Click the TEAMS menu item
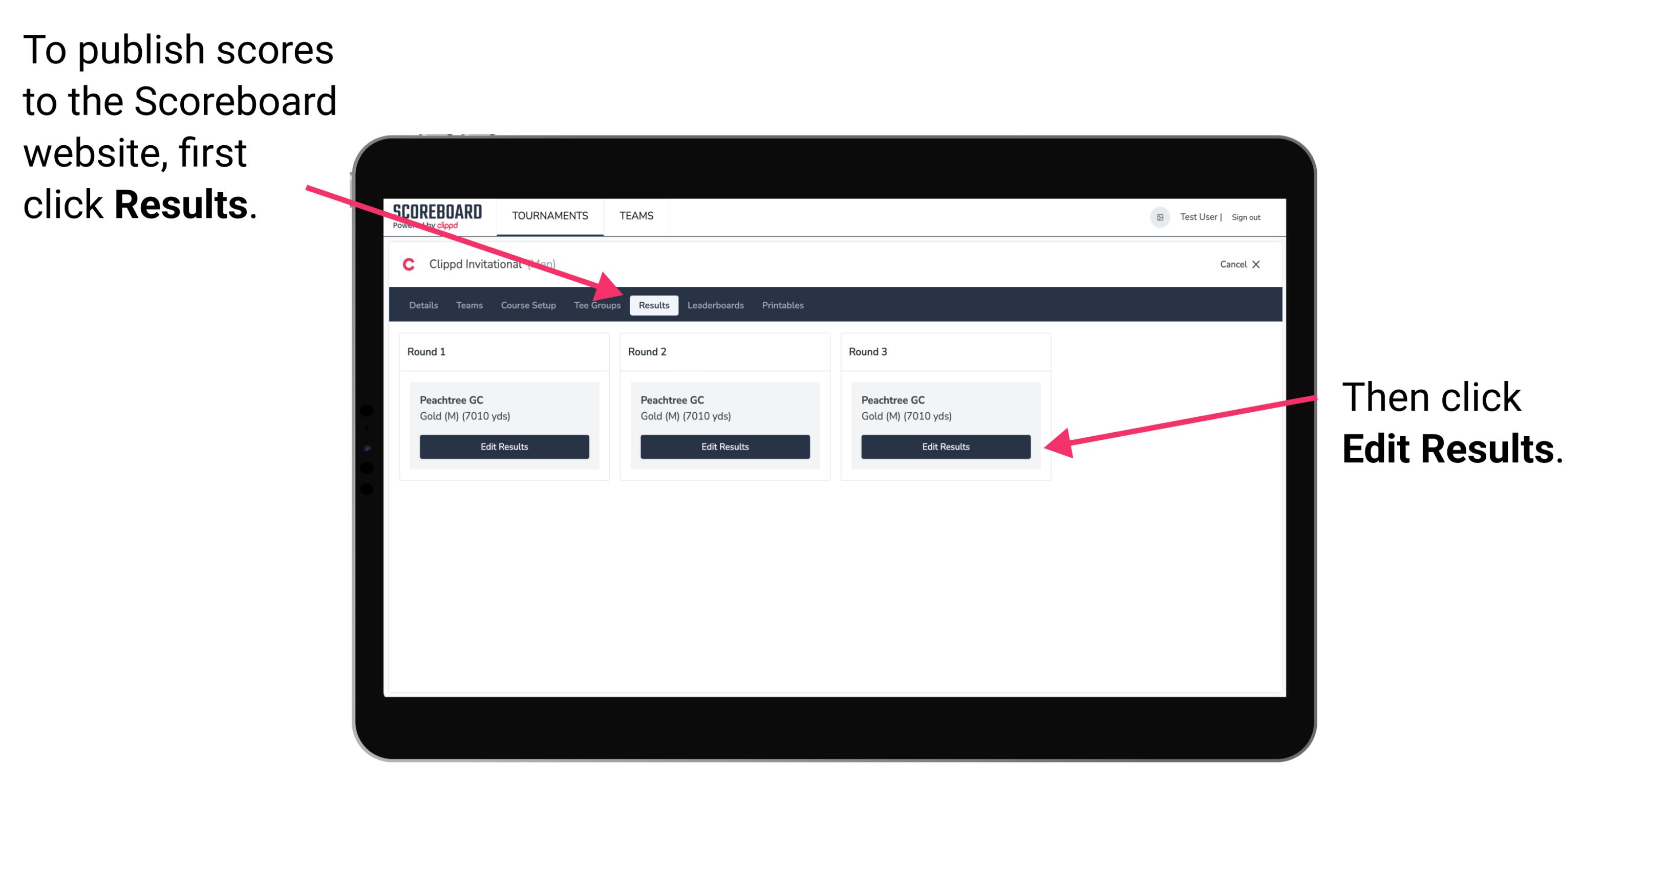The image size is (1667, 896). (x=636, y=216)
